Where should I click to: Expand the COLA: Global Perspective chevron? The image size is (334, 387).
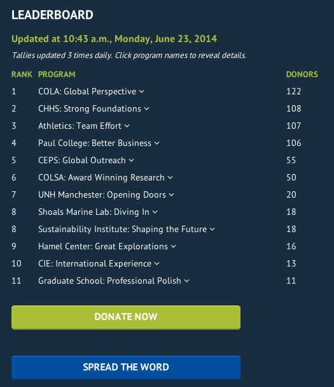point(142,92)
